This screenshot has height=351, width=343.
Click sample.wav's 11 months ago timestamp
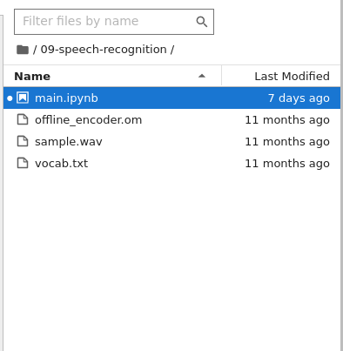pos(287,142)
